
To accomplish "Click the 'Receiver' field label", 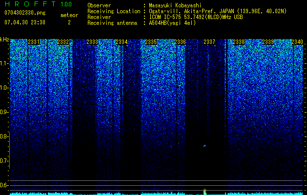I will tap(99, 17).
